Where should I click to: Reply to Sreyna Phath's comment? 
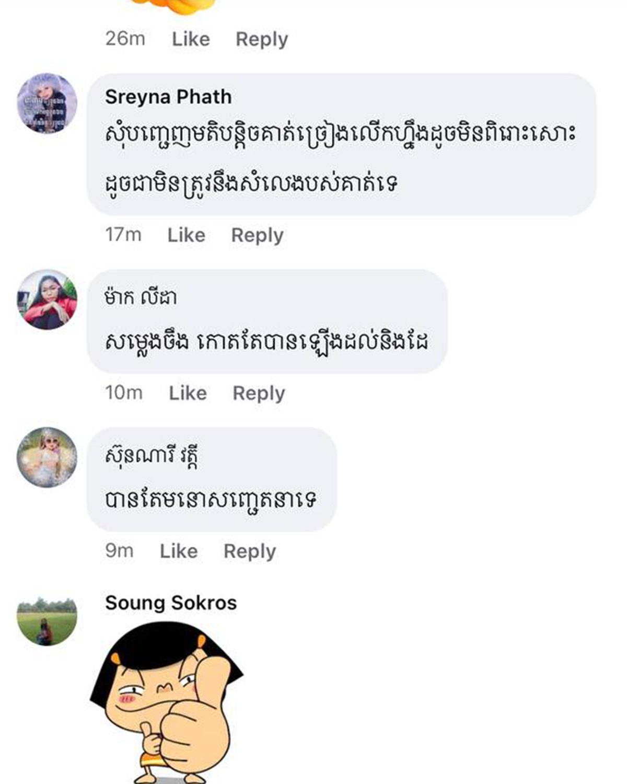[257, 235]
